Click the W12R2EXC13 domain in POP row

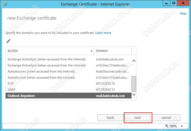105,84
